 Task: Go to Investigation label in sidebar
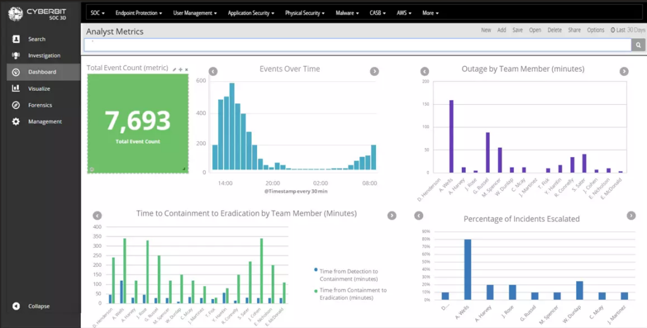(x=44, y=56)
